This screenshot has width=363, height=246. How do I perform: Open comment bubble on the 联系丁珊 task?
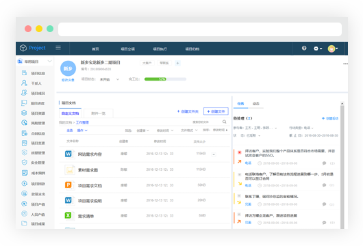tap(324, 204)
